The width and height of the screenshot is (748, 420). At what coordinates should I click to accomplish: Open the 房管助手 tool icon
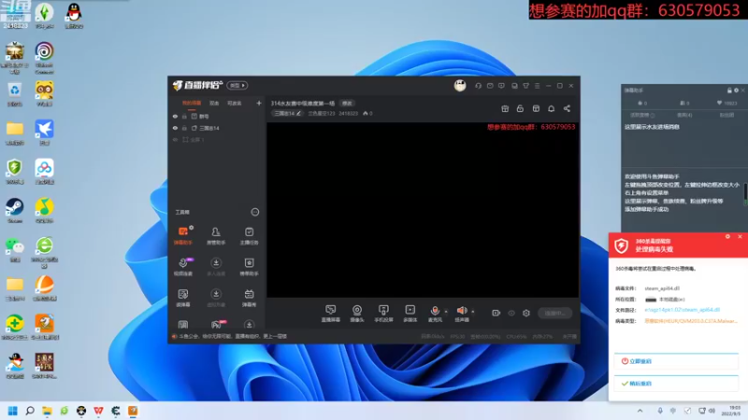[216, 235]
